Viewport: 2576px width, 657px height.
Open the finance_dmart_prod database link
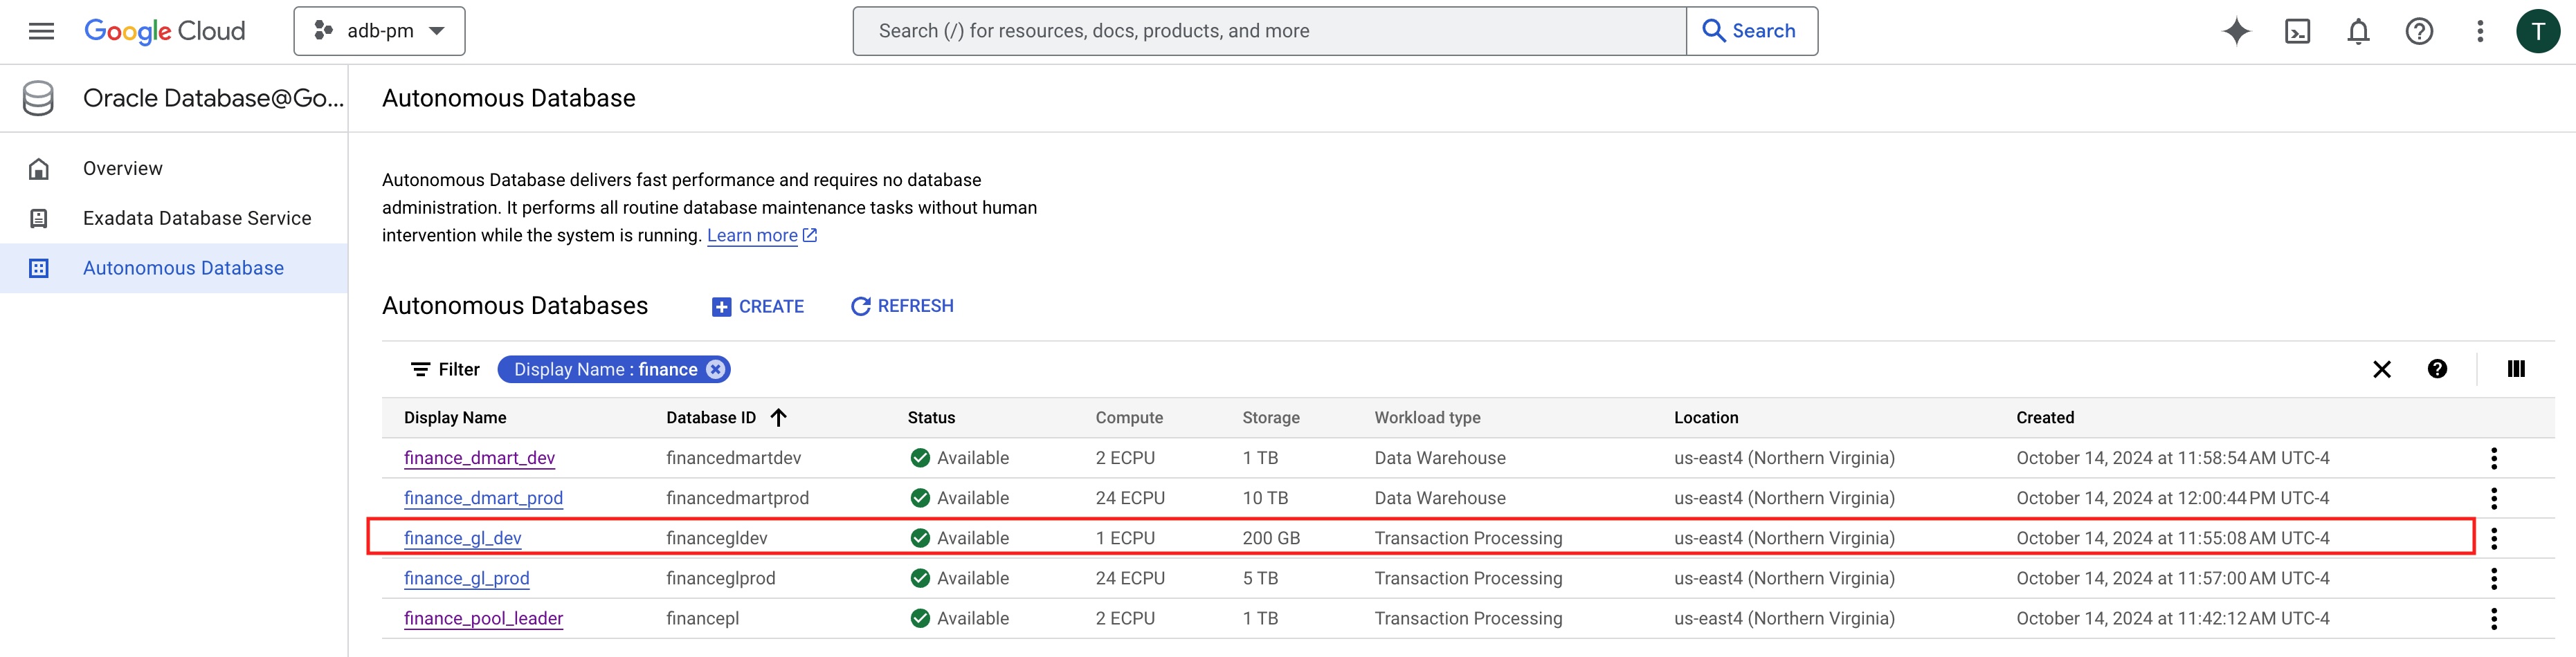point(483,498)
